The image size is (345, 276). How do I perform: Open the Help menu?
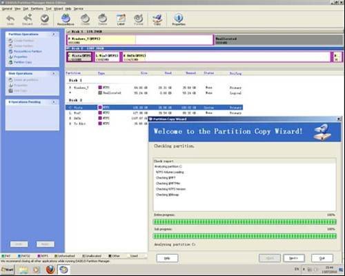[68, 9]
